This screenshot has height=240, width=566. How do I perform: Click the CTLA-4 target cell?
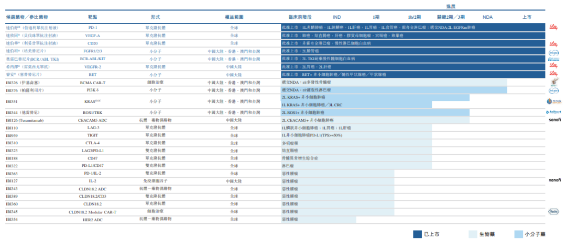click(x=92, y=143)
